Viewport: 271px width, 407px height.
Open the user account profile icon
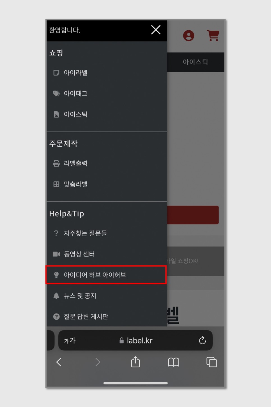pos(189,36)
